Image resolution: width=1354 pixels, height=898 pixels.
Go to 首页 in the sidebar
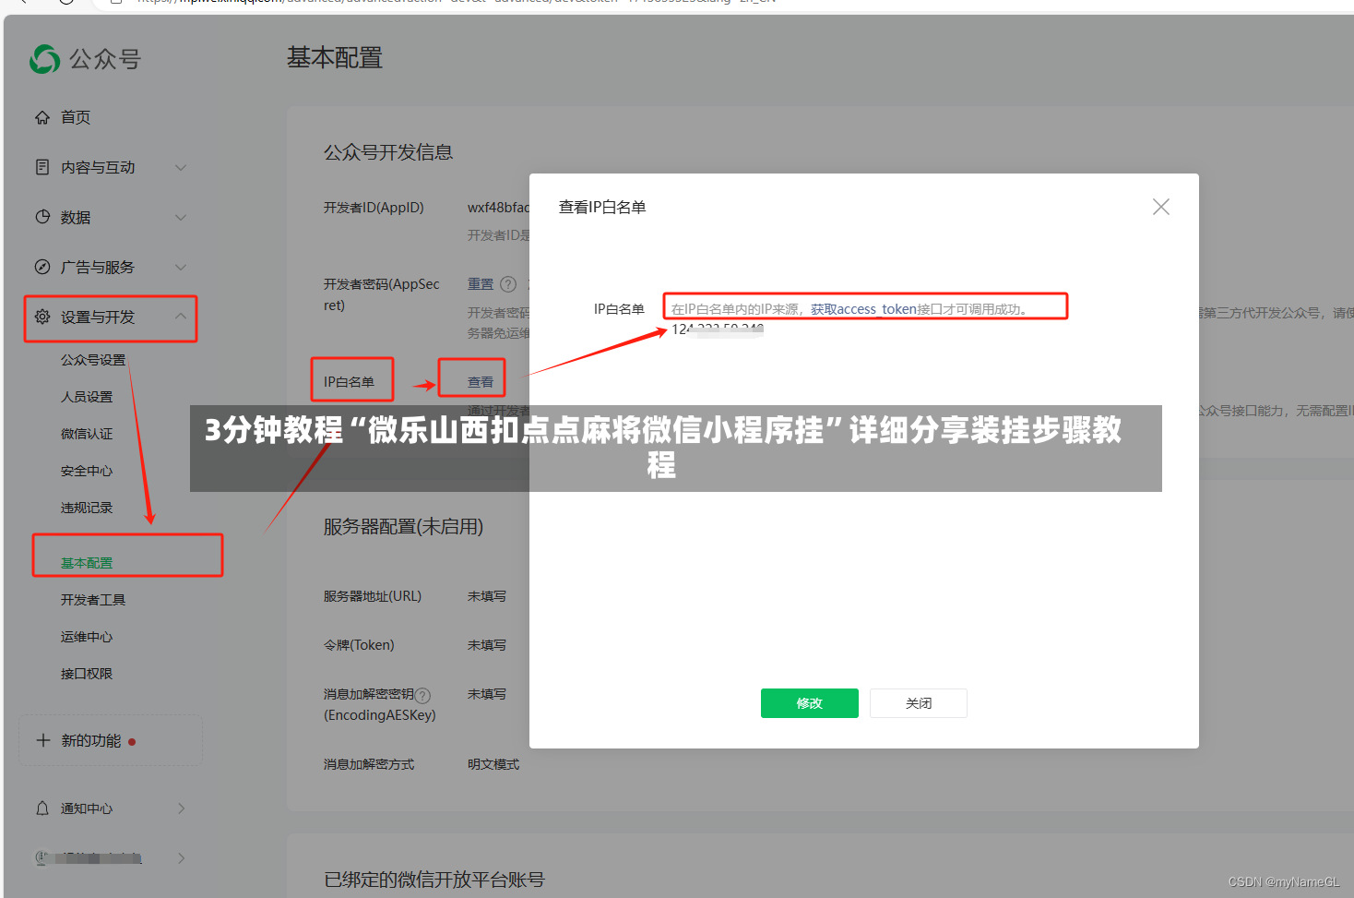click(76, 117)
